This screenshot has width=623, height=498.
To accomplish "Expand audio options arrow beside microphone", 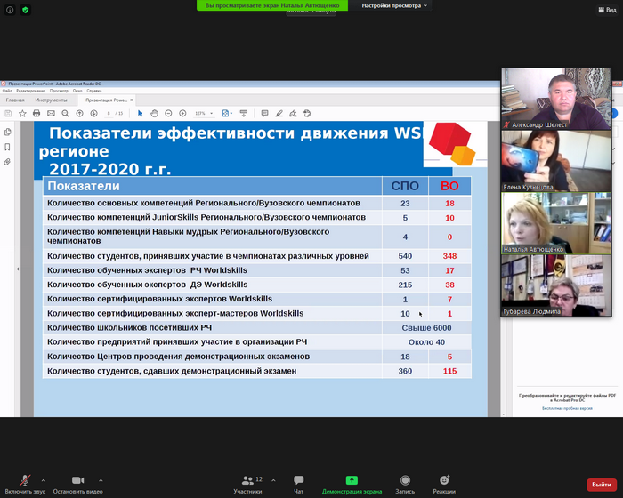I will (x=44, y=479).
